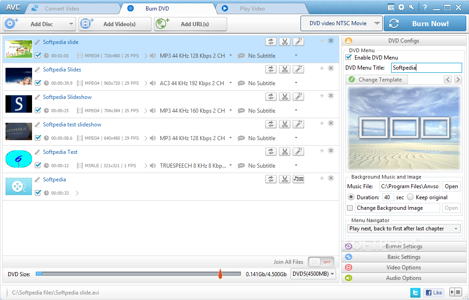The height and width of the screenshot is (300, 469).
Task: Open the DVD5(4500MB) size dropdown
Action: pyautogui.click(x=313, y=274)
